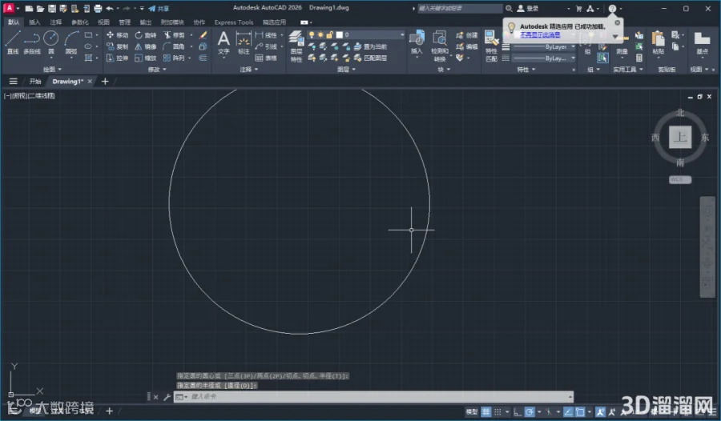Viewport: 721px width, 421px height.
Task: Activate the Move (移动) tool
Action: pos(117,35)
